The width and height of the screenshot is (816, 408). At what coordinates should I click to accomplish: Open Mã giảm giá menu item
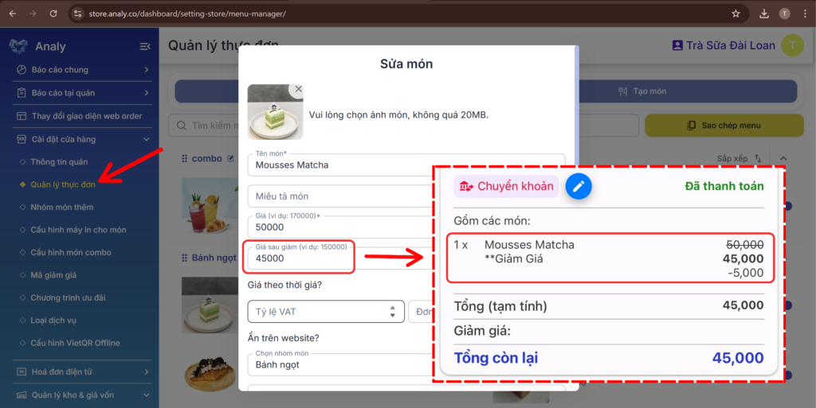point(53,275)
